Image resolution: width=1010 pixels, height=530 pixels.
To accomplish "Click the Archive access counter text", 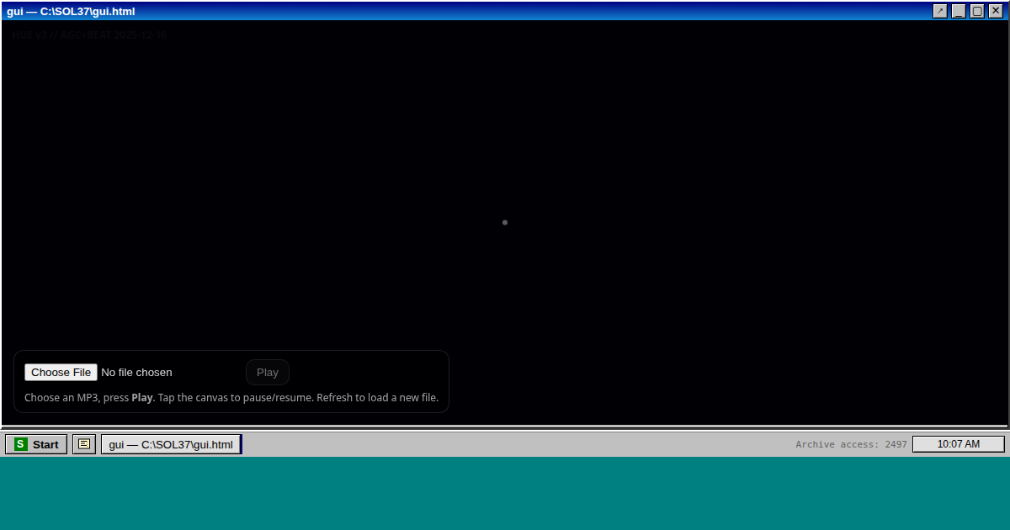I will coord(851,444).
